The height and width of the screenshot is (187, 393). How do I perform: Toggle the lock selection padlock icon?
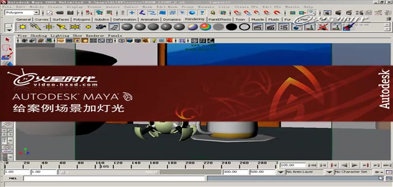coord(213,13)
